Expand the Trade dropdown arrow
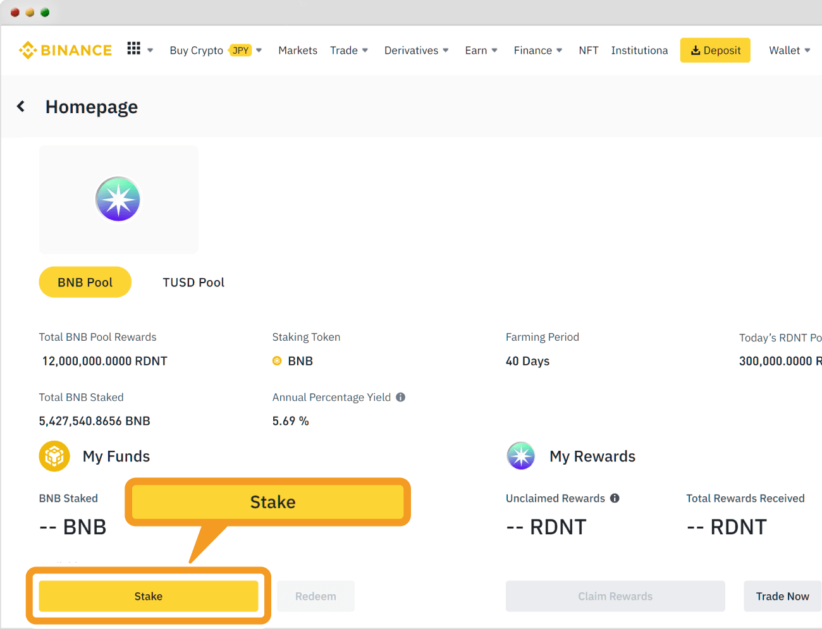Image resolution: width=822 pixels, height=629 pixels. [365, 51]
